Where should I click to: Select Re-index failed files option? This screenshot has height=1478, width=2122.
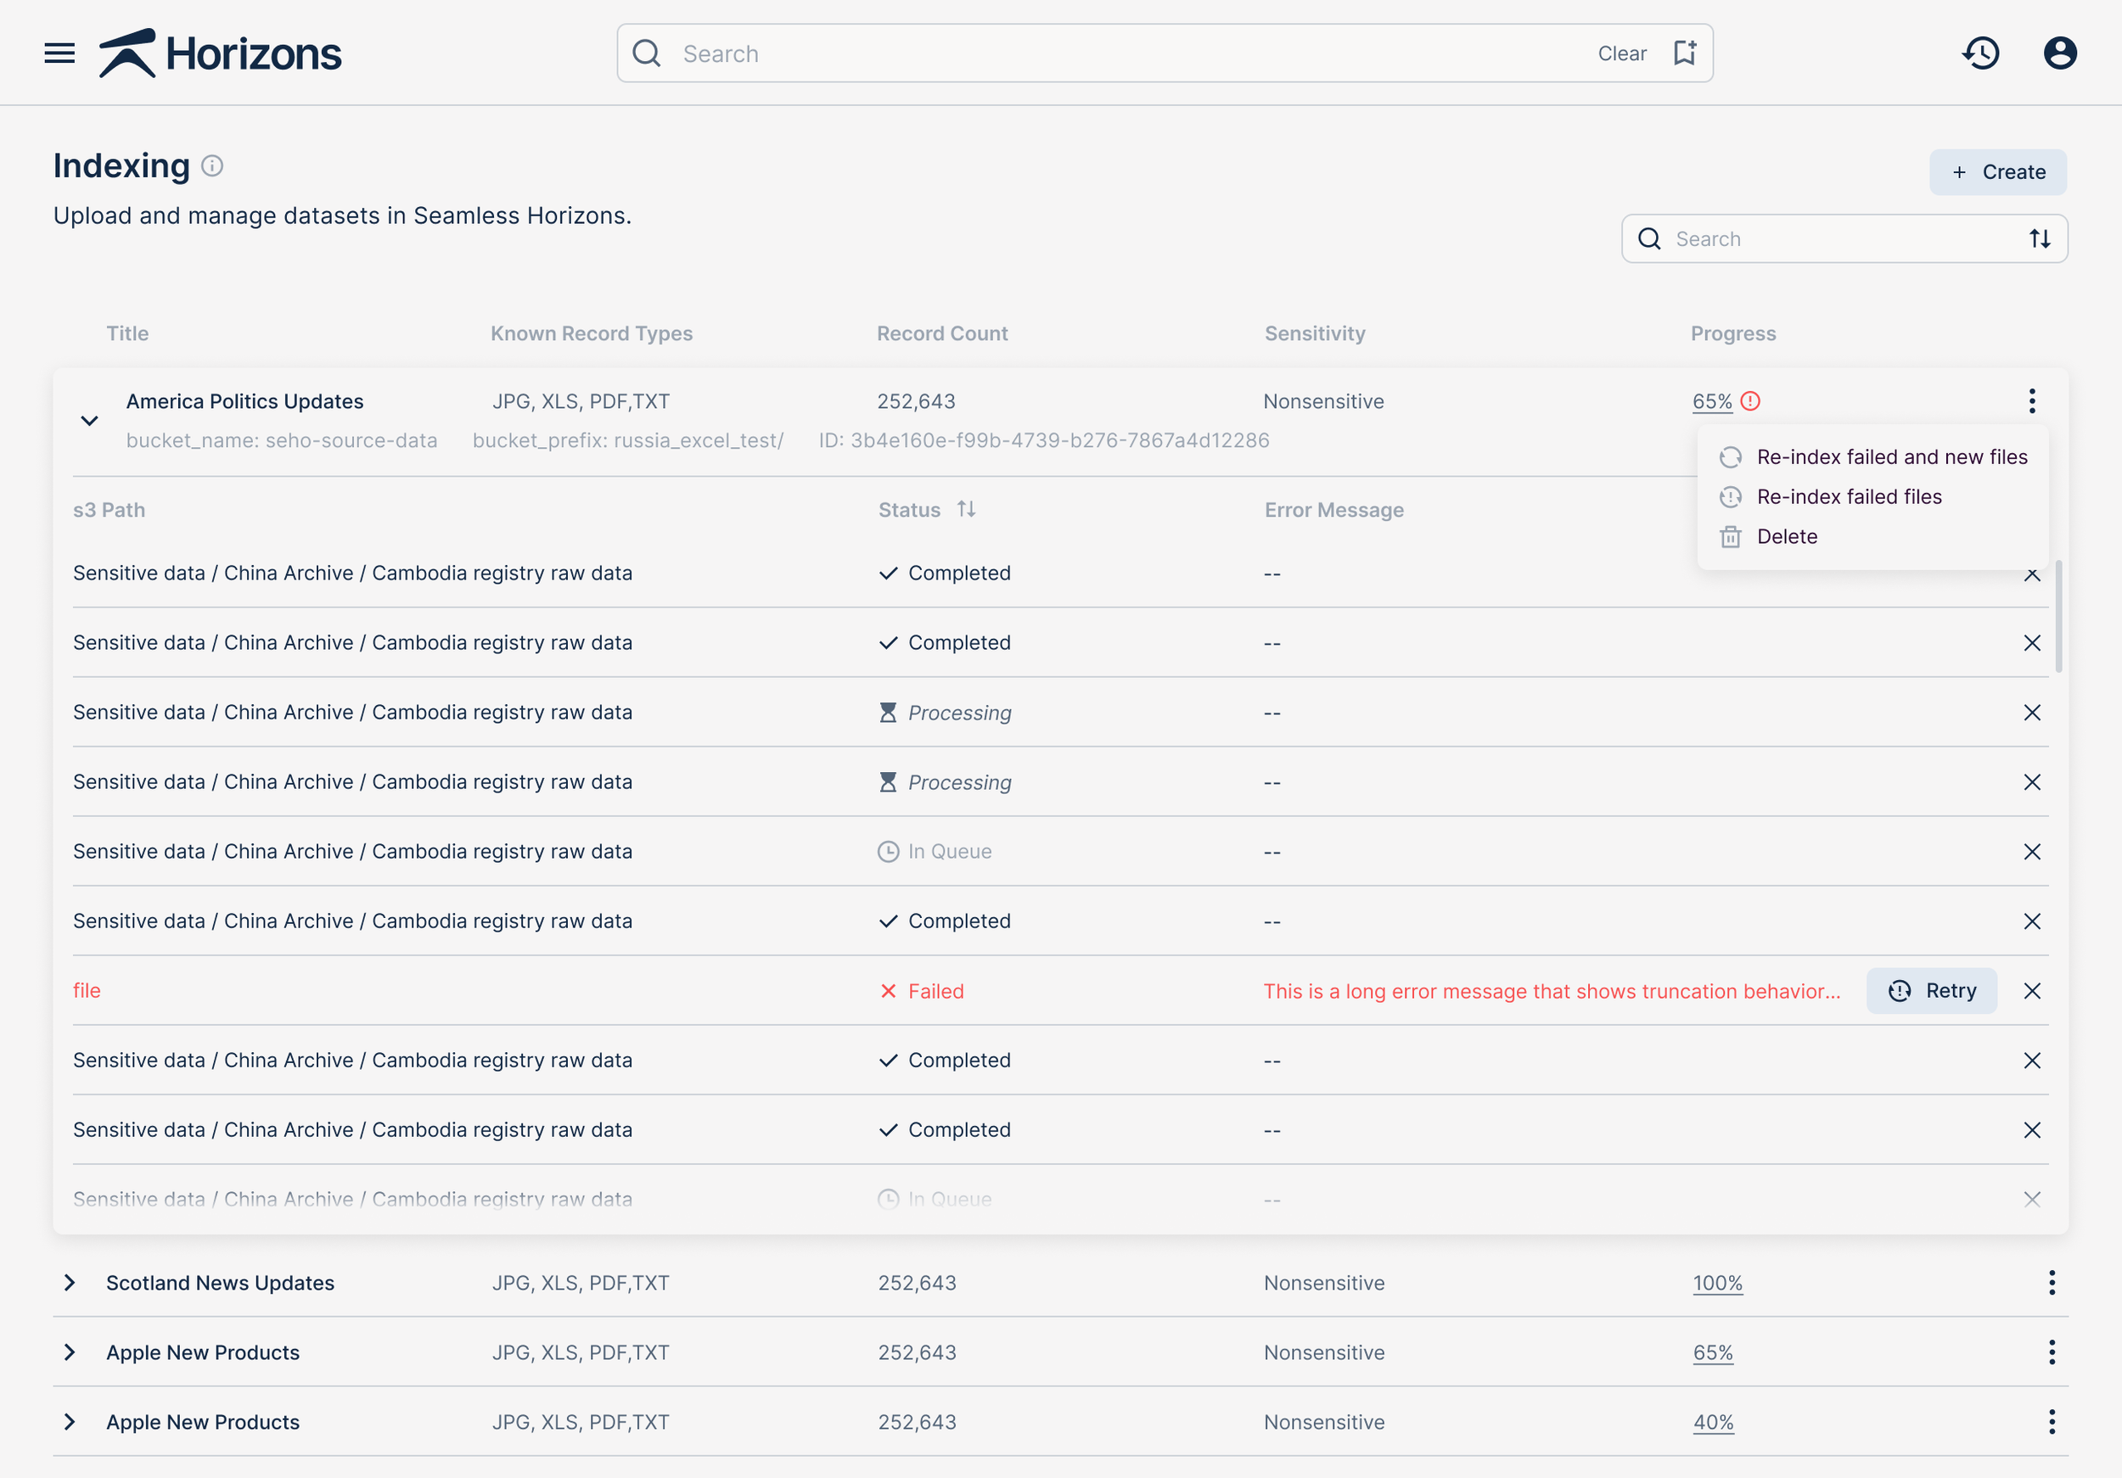pos(1849,497)
